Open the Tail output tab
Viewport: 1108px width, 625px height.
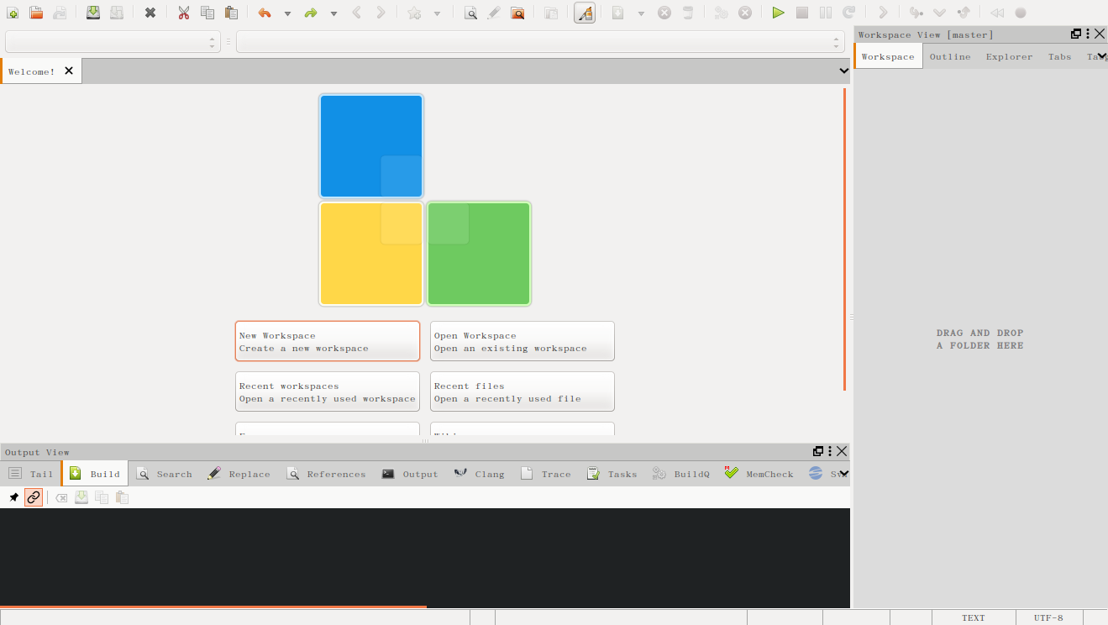[x=31, y=474]
